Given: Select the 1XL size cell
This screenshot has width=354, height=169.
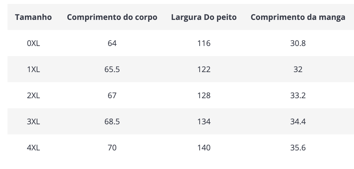Looking at the screenshot, I should tap(33, 69).
